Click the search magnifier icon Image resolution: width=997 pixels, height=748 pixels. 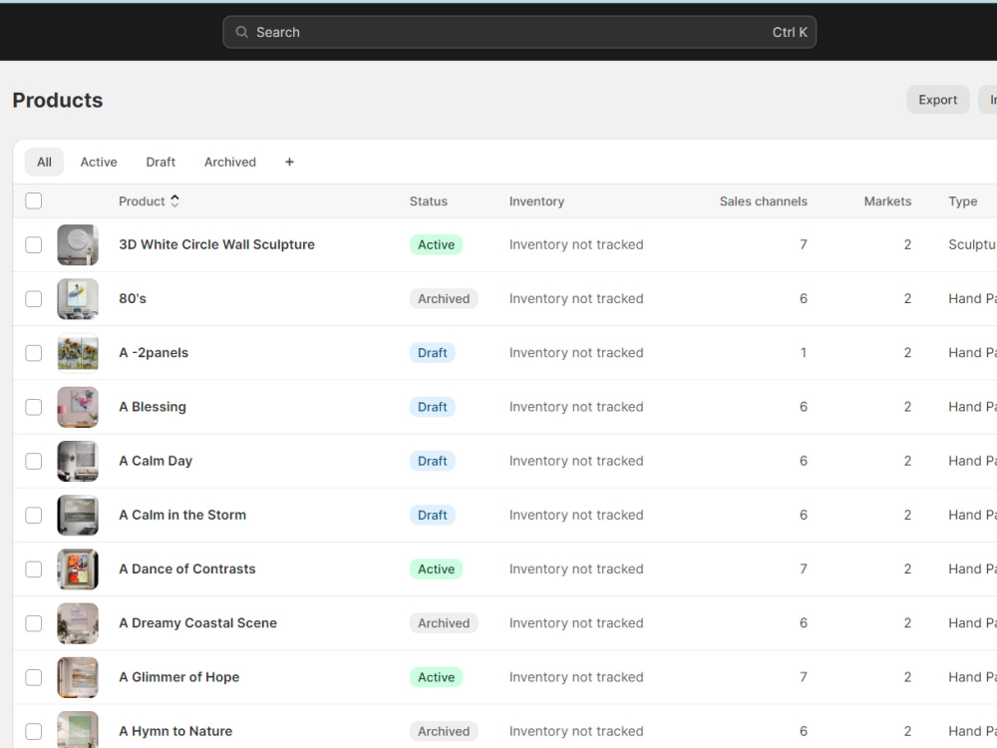[241, 32]
